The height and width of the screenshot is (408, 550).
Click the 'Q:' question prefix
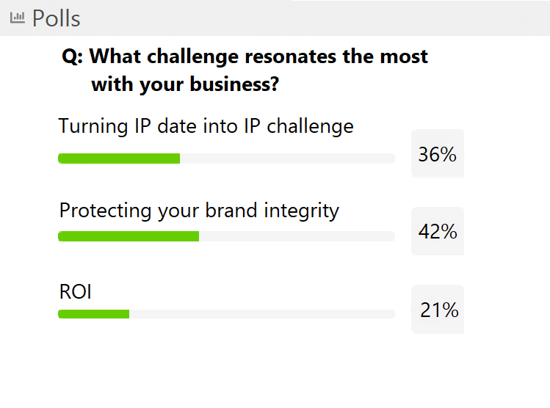[72, 57]
